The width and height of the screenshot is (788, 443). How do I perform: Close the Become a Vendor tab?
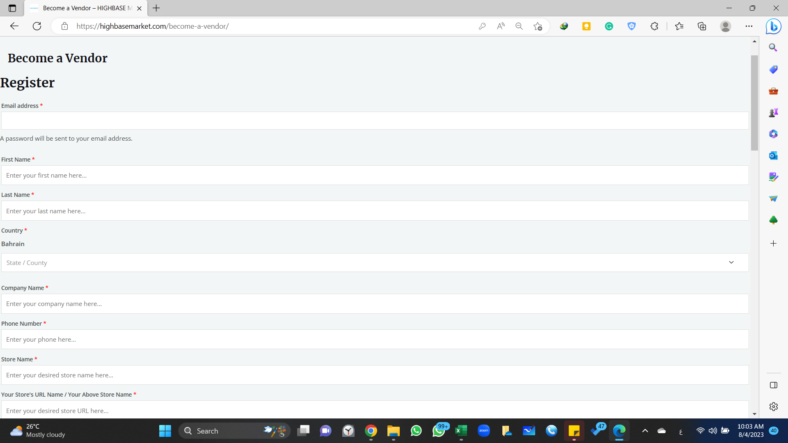[139, 8]
